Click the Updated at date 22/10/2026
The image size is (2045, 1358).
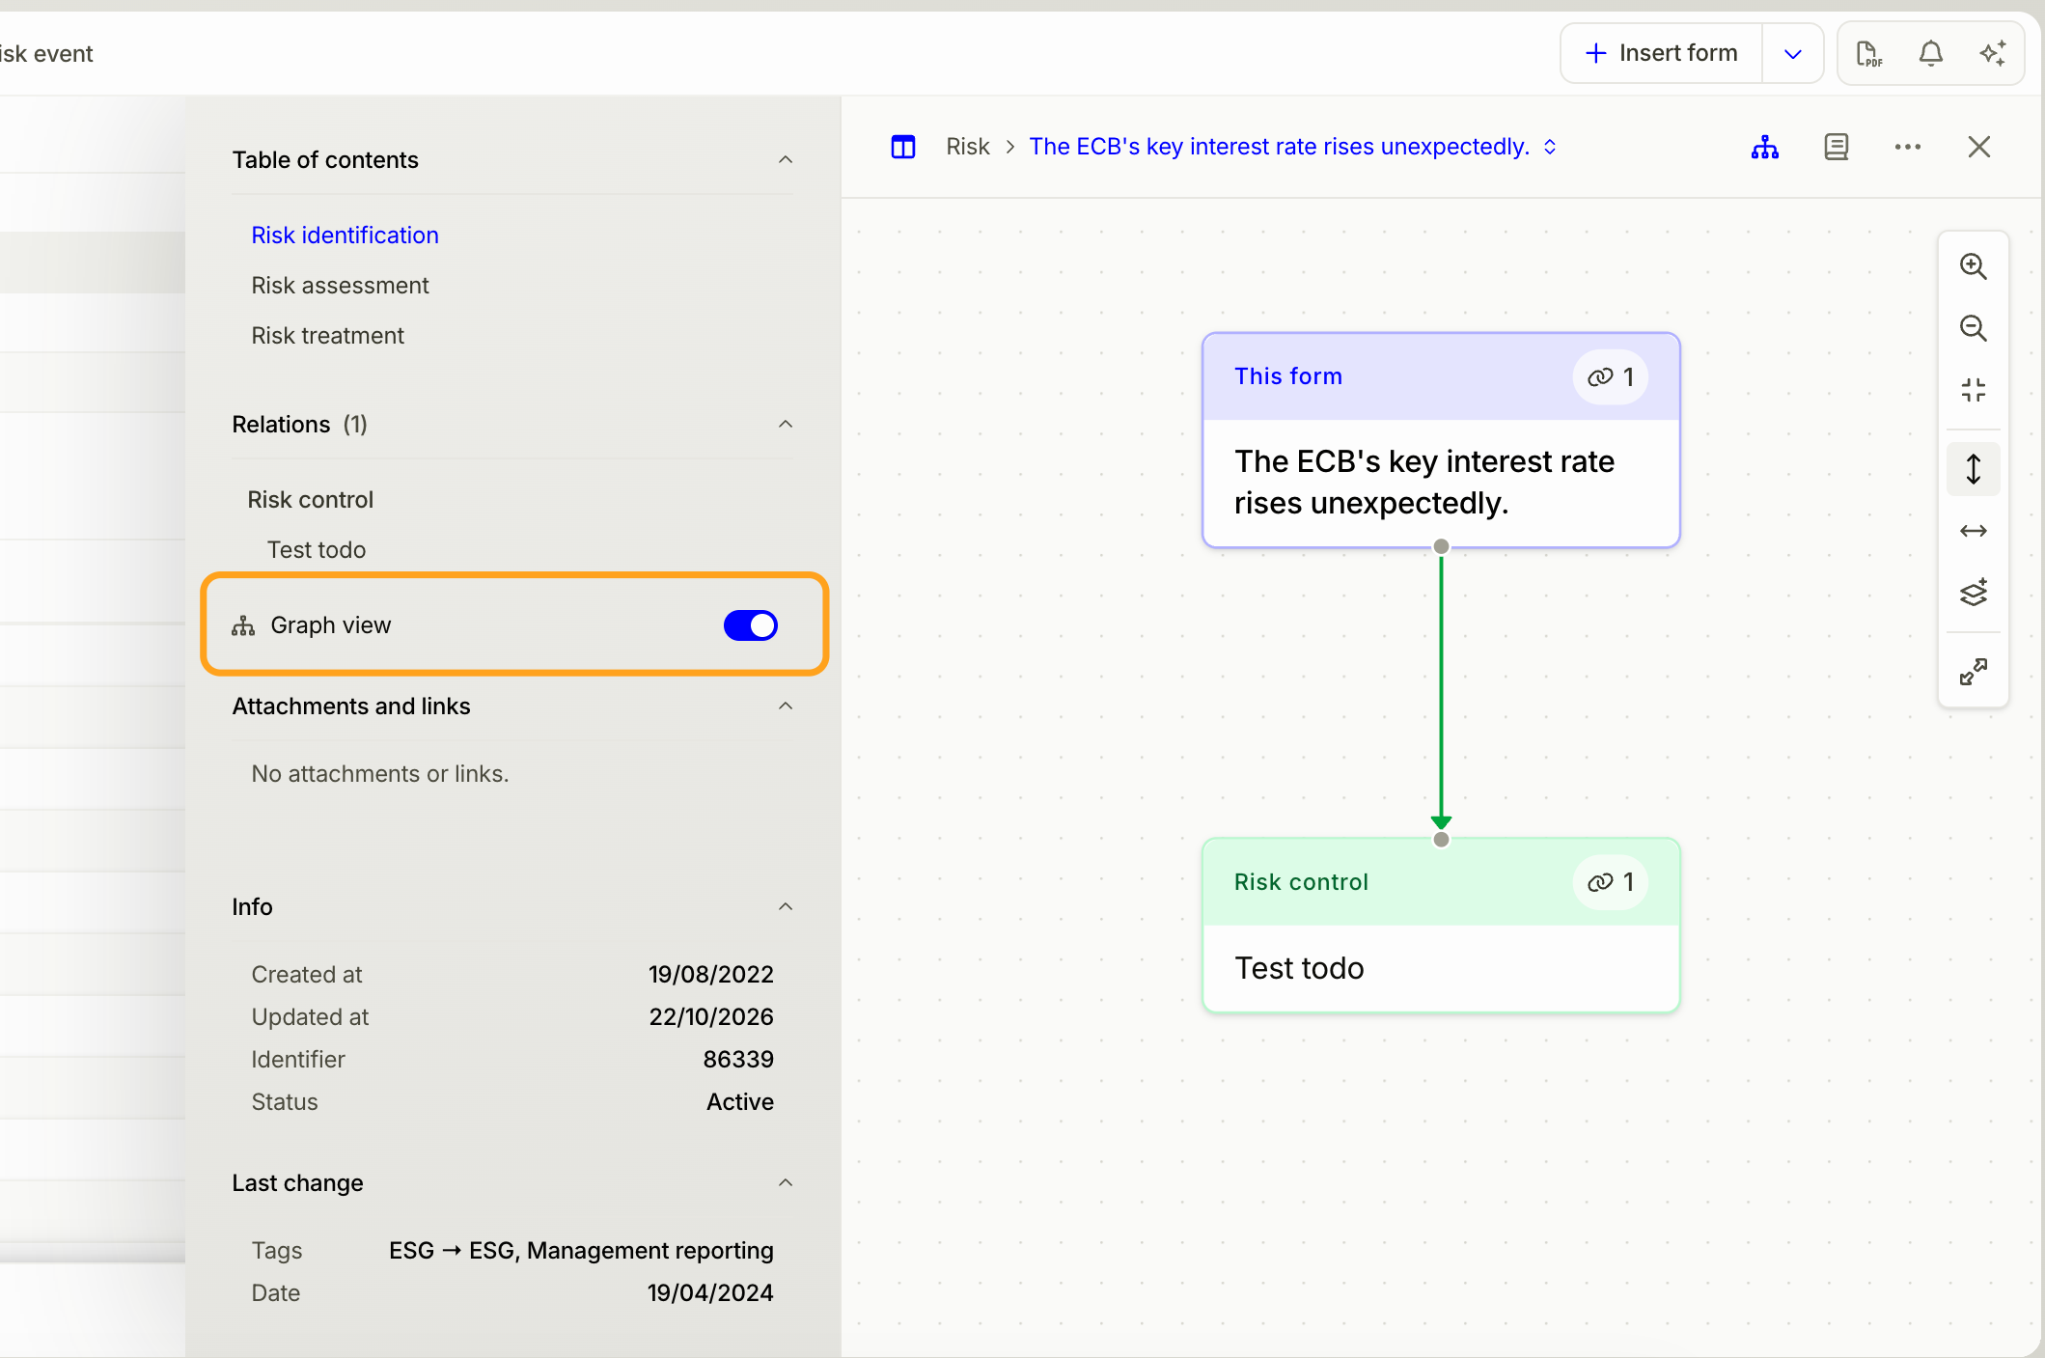pos(711,1017)
